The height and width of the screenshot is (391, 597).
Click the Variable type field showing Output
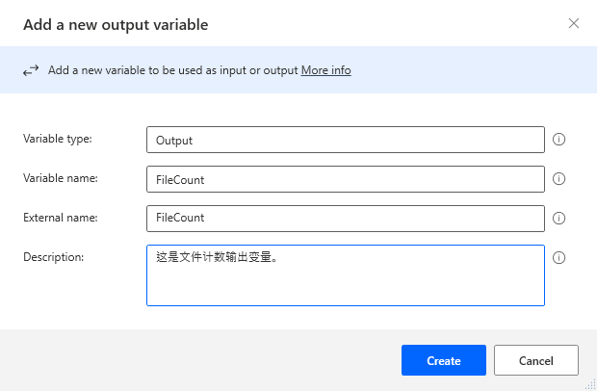(346, 140)
